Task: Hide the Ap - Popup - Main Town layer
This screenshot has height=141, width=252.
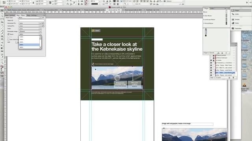Action: coord(211,65)
